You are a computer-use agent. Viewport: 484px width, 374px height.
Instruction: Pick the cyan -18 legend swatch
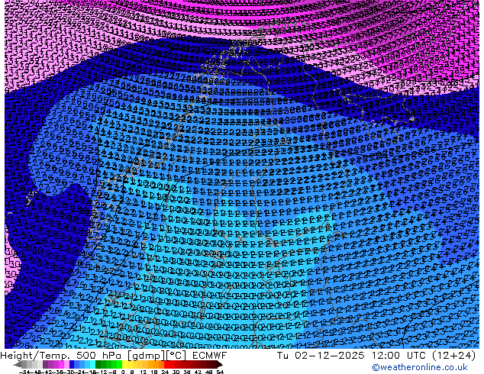pyautogui.click(x=92, y=364)
